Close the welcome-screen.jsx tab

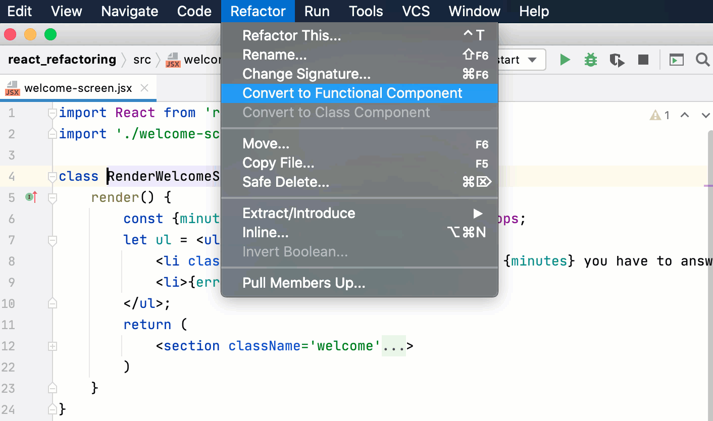pos(144,88)
